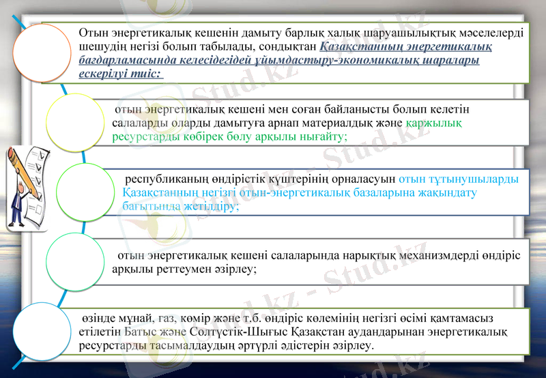This screenshot has height=378, width=546.
Task: Select the text "отын энергетикалық кешені салаларында нарықтық"
Action: coord(257,255)
